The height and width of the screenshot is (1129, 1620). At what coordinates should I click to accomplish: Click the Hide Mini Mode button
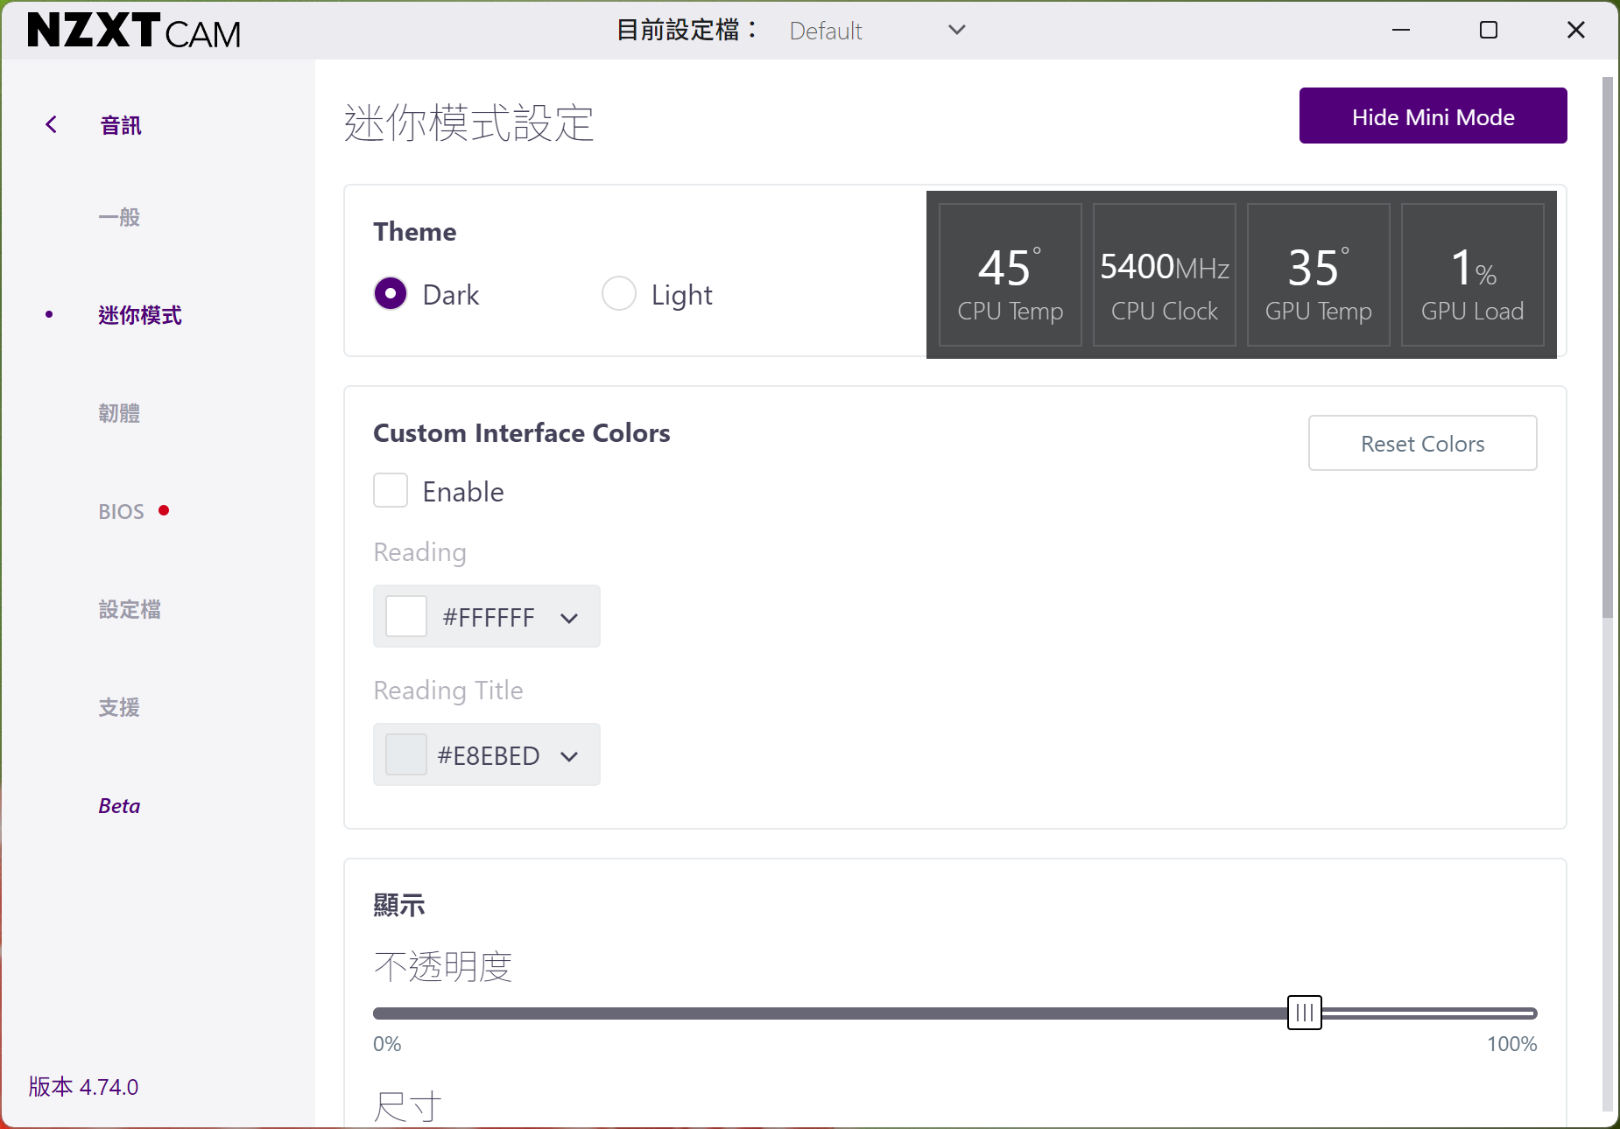tap(1433, 116)
